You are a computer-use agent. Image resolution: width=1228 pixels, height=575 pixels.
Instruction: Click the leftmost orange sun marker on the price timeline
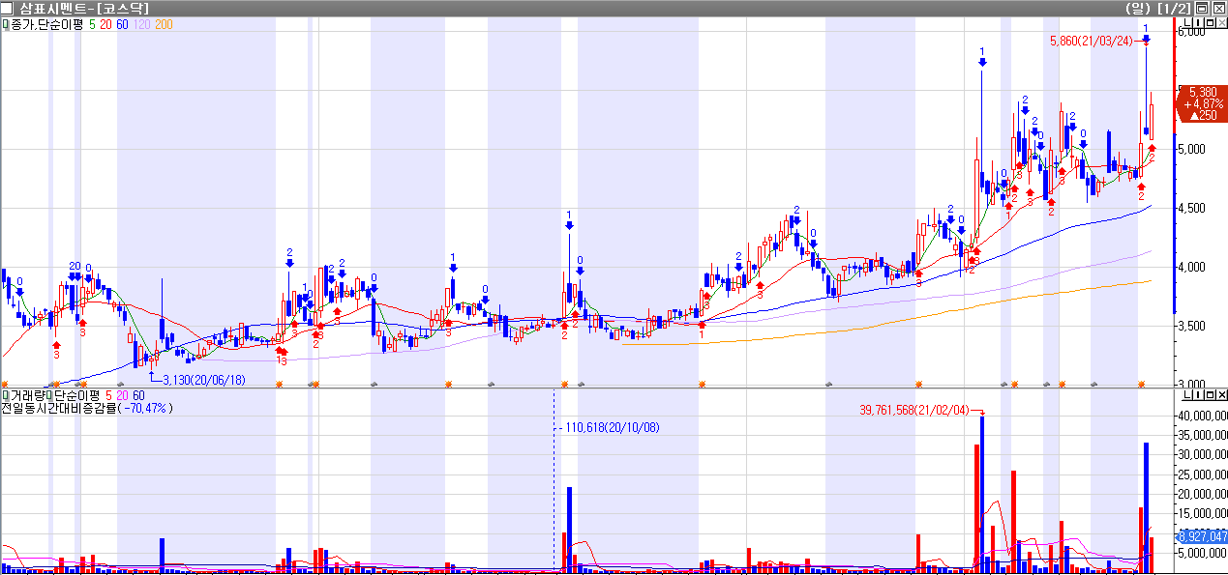click(x=4, y=384)
